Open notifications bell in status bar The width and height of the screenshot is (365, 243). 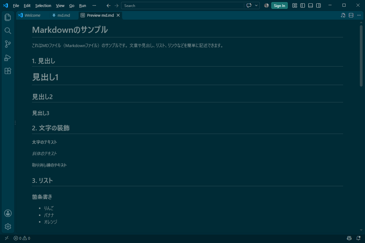358,238
